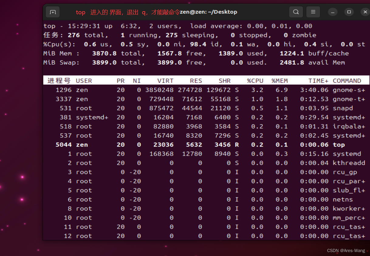Click the 3870.8 total memory value
The width and height of the screenshot is (370, 256).
tap(104, 53)
